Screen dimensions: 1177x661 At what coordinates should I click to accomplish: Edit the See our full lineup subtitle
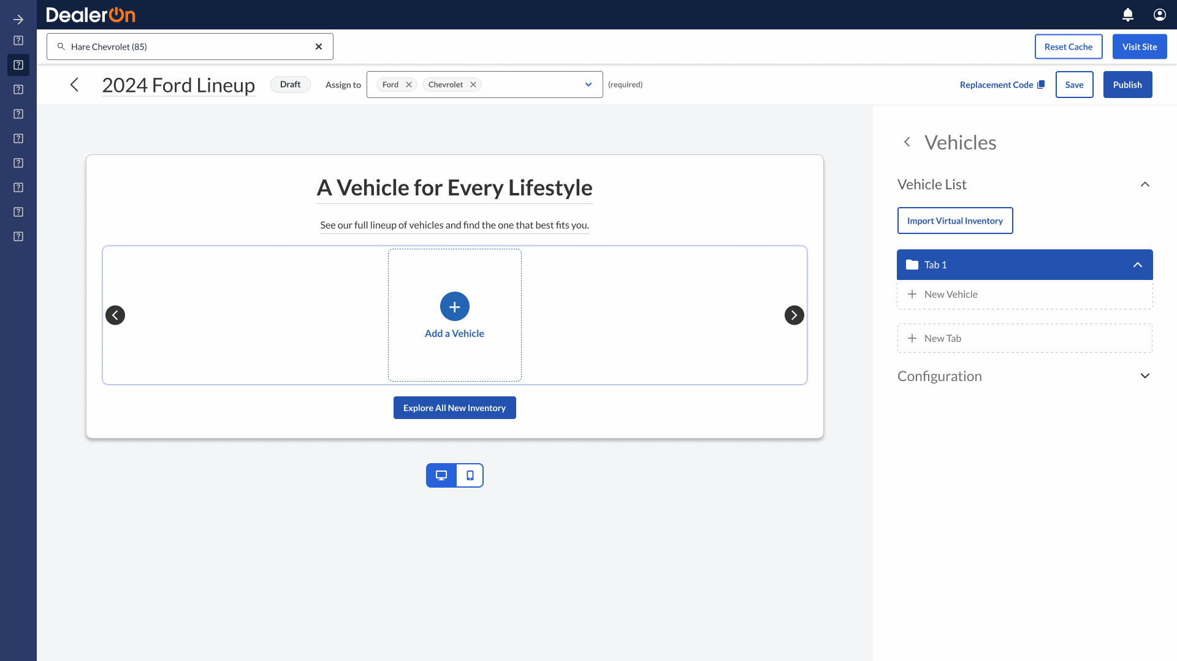click(454, 225)
